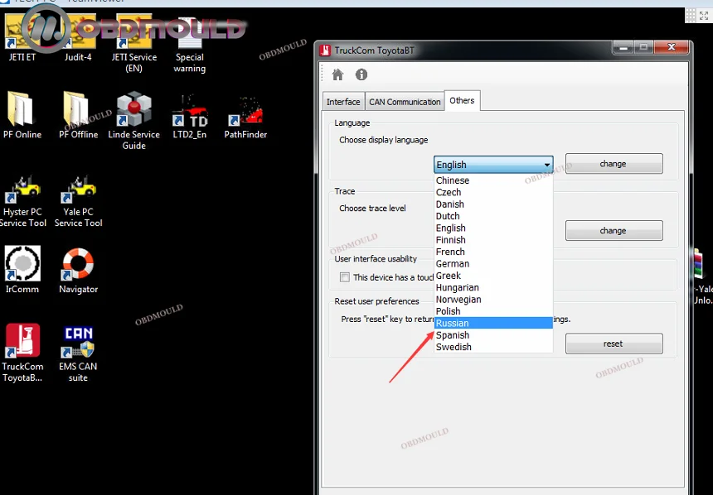
Task: Choose Spanish from the language list
Action: coord(493,335)
